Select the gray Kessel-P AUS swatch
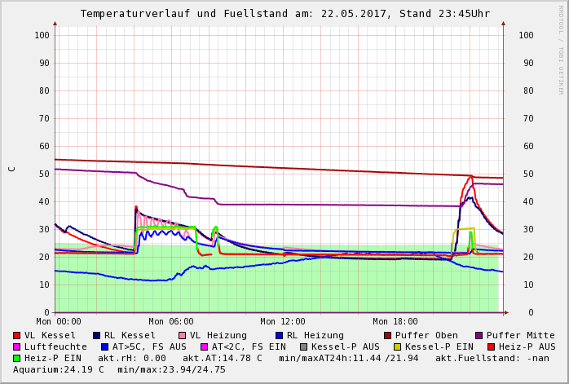569x384 pixels. (x=303, y=346)
